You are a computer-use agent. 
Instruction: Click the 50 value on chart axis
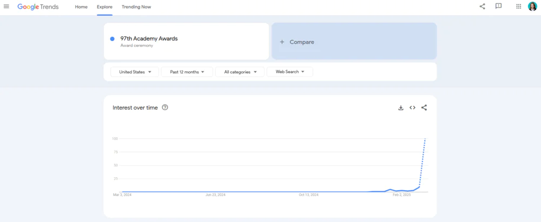tap(116, 165)
